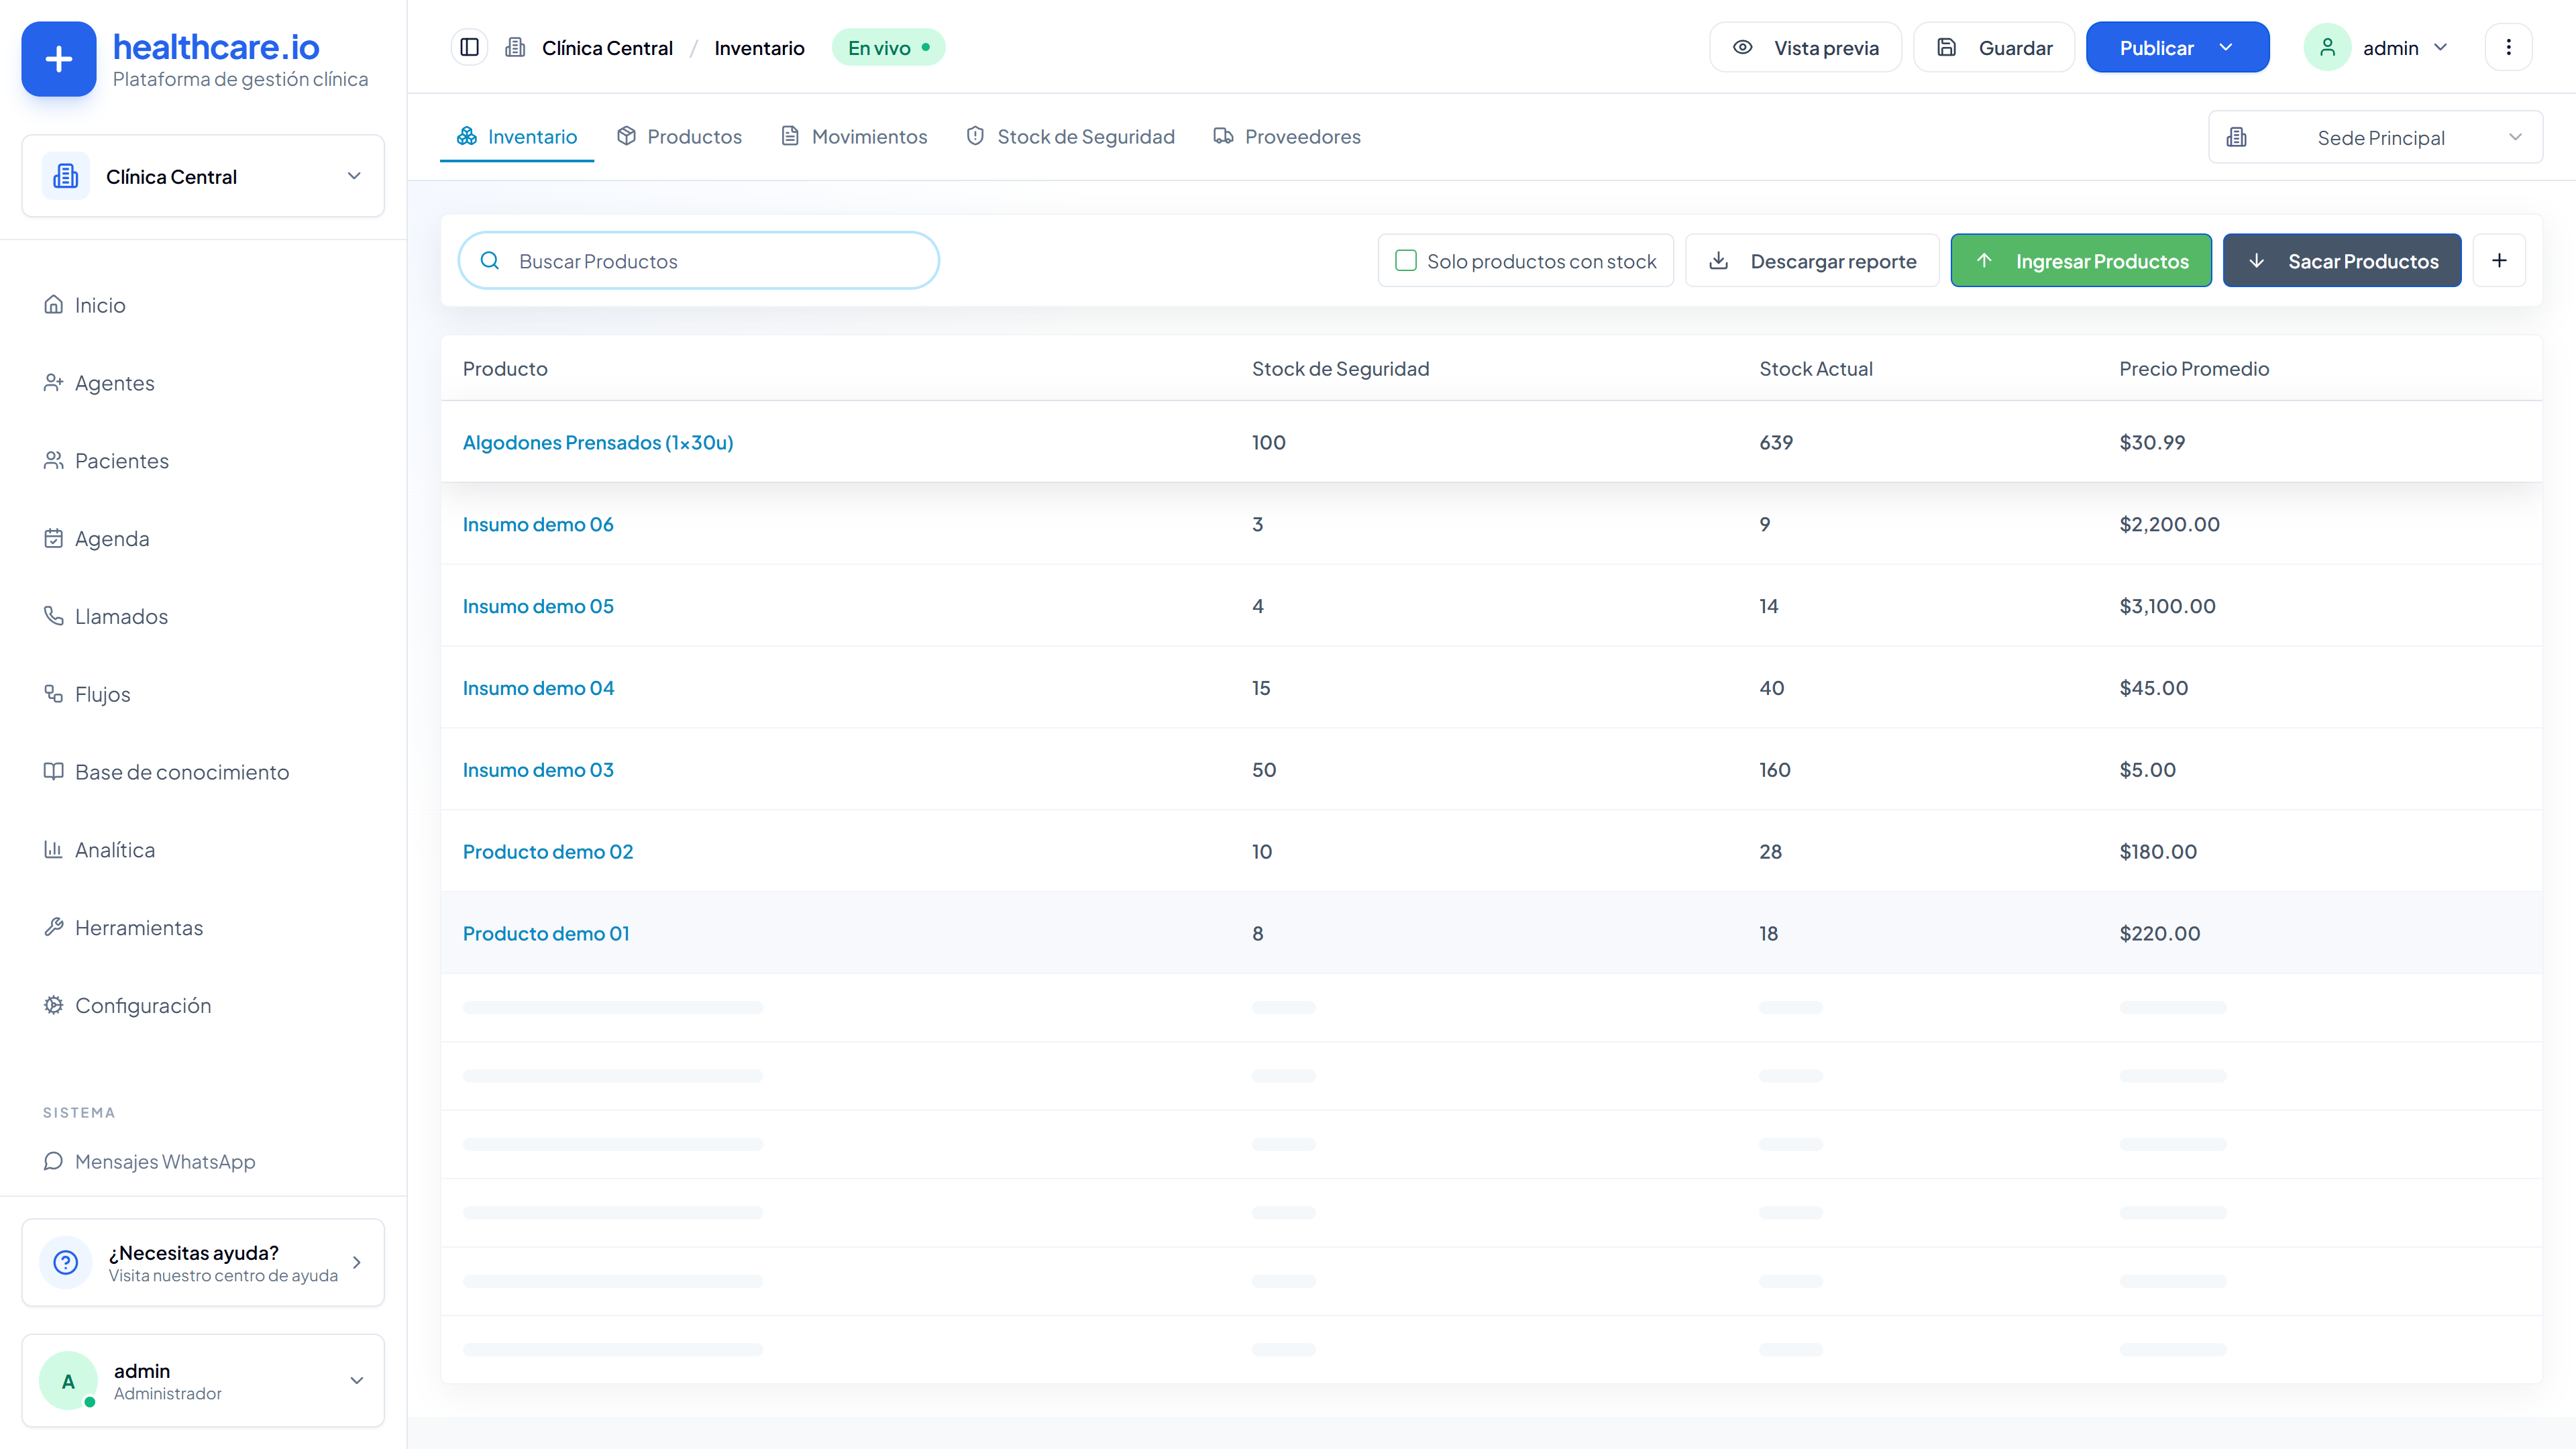Click the Precio Promedio column header
This screenshot has height=1449, width=2576.
click(2194, 368)
